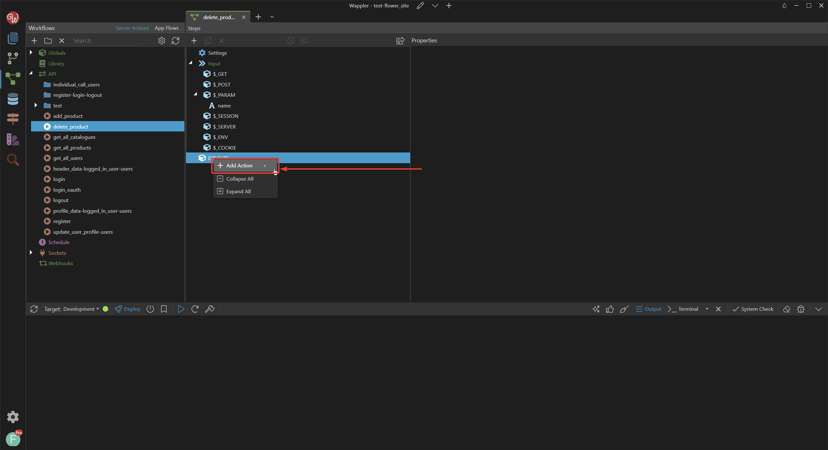Open the Output panel
The width and height of the screenshot is (828, 450).
648,309
